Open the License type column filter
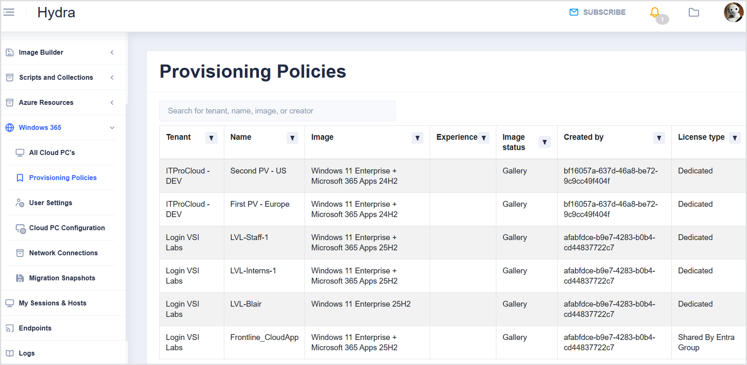 click(735, 138)
